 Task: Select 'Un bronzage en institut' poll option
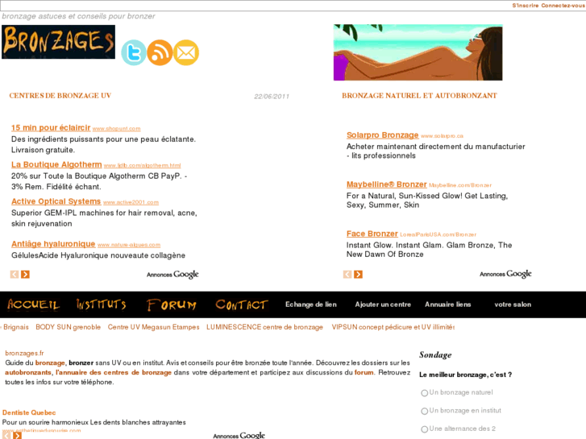click(x=424, y=411)
